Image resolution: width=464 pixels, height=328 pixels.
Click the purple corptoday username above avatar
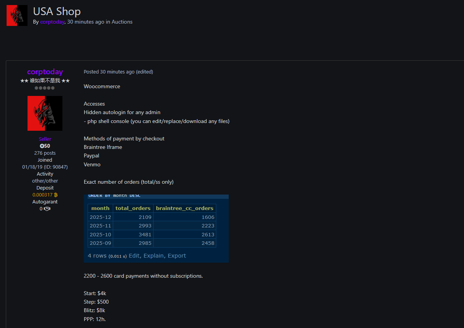coord(45,72)
